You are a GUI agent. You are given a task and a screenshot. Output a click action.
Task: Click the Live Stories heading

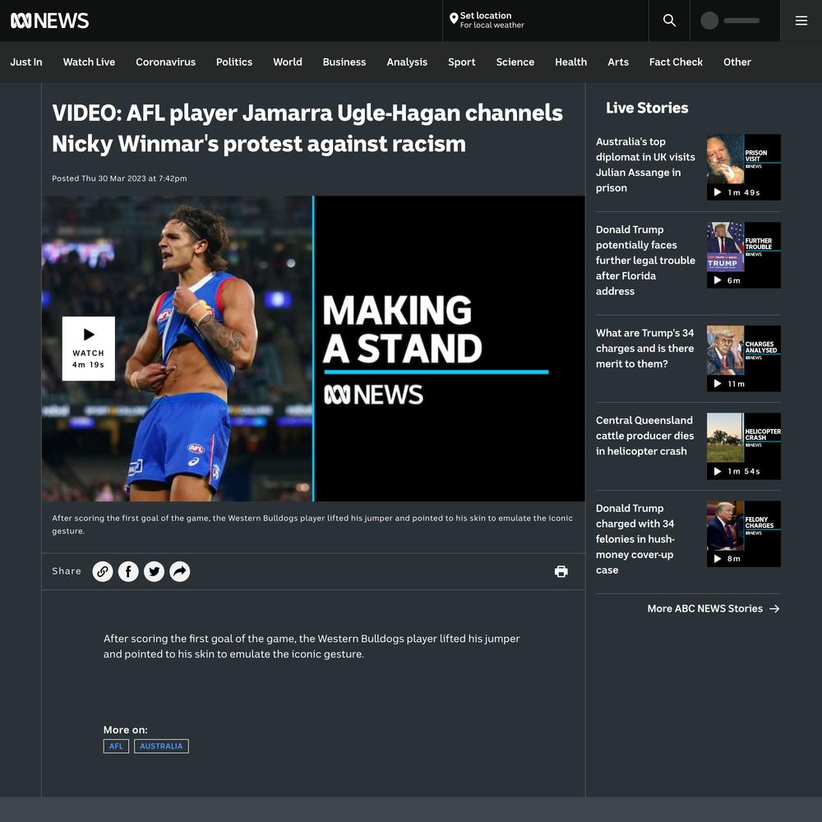(647, 108)
